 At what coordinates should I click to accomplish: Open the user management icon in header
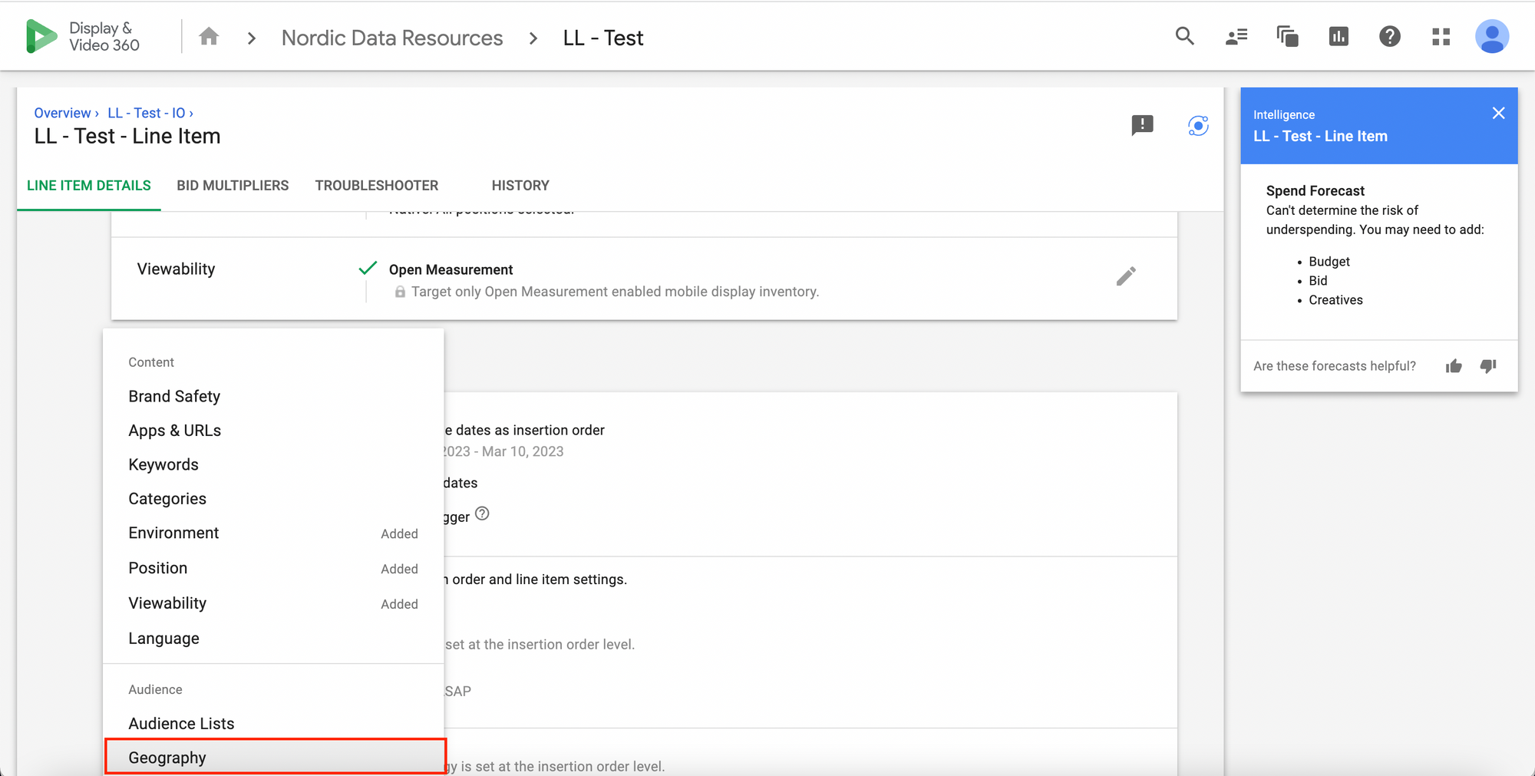1236,36
